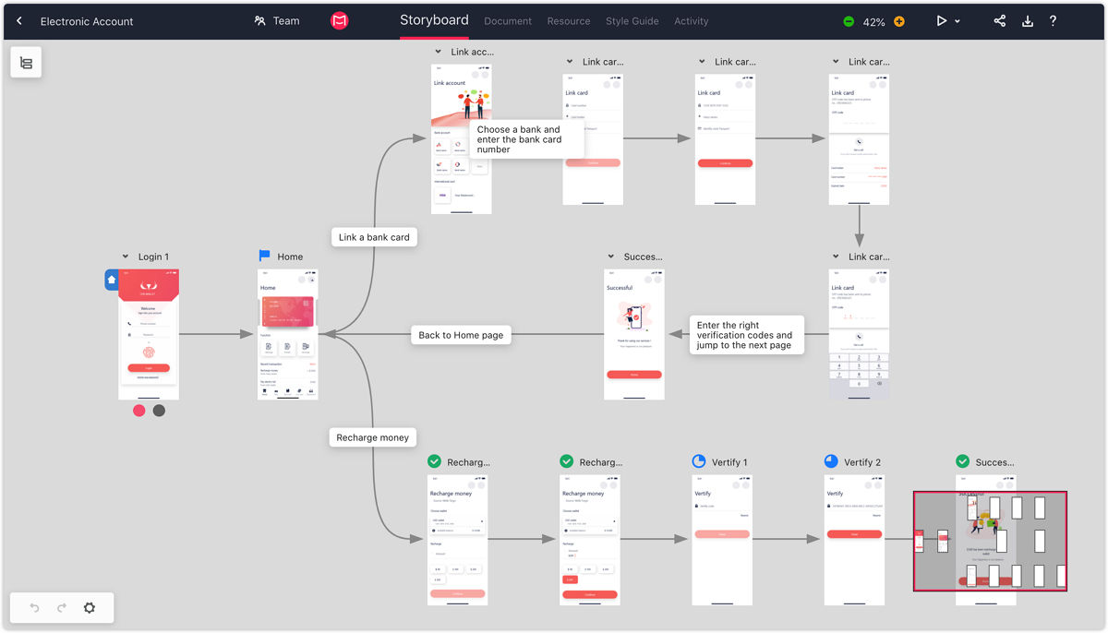Zoom out with the green minus button
This screenshot has height=633, width=1108.
click(849, 21)
